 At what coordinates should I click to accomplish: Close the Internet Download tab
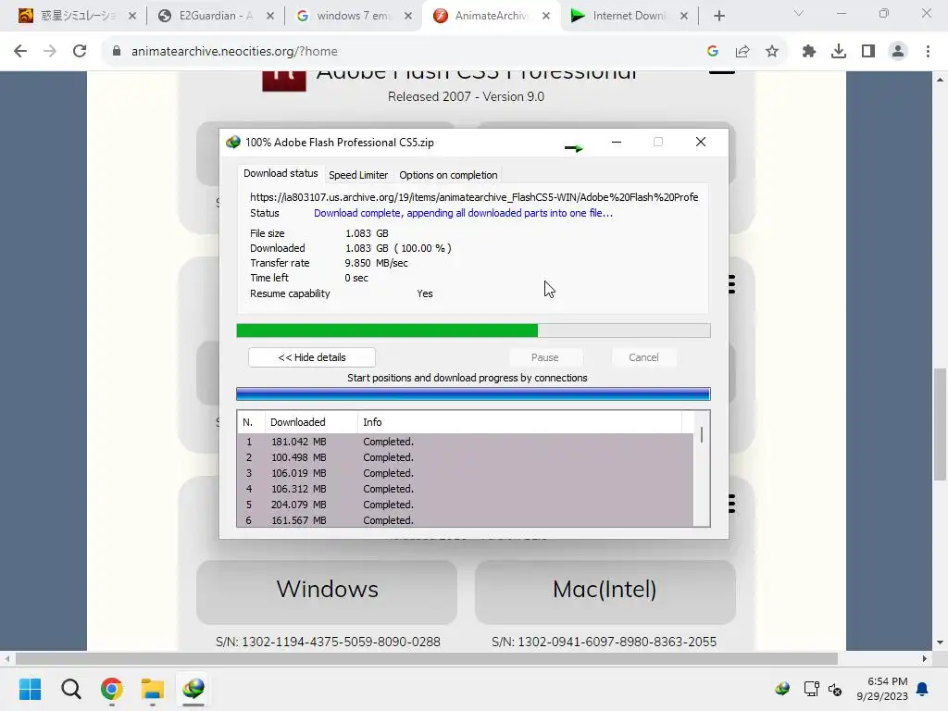click(684, 16)
